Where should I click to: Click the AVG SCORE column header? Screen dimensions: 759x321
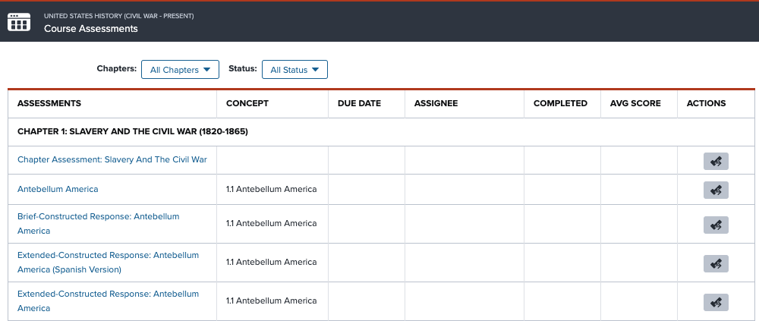(635, 103)
